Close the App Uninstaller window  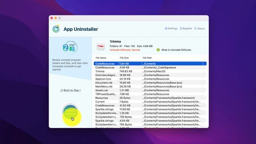click(x=52, y=18)
